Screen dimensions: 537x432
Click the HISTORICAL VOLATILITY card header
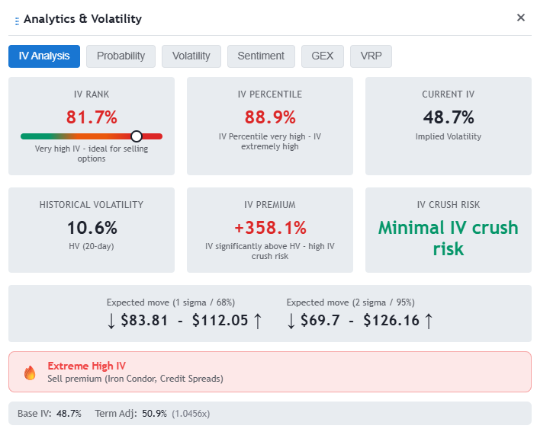tap(92, 204)
